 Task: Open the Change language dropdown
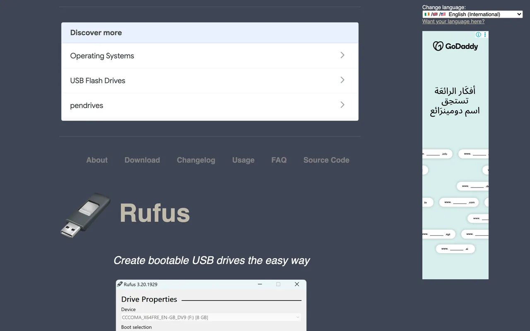tap(472, 14)
